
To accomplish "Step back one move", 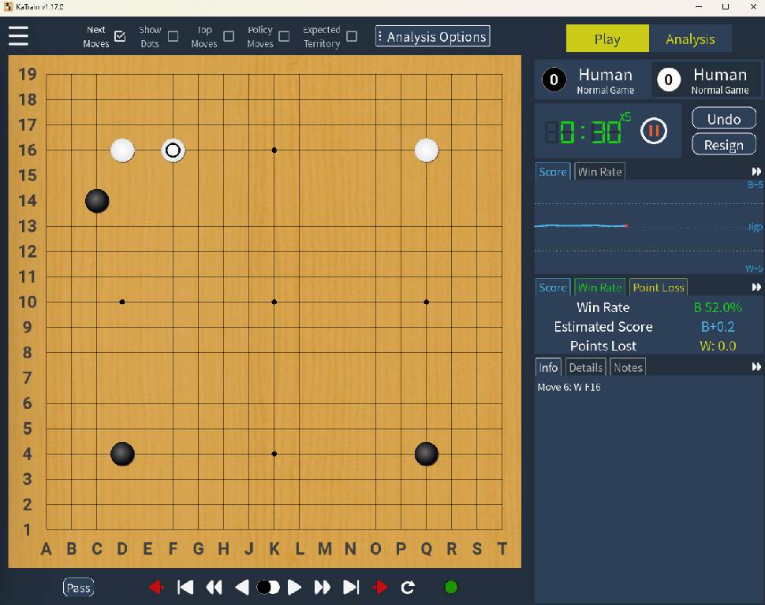I will (242, 587).
